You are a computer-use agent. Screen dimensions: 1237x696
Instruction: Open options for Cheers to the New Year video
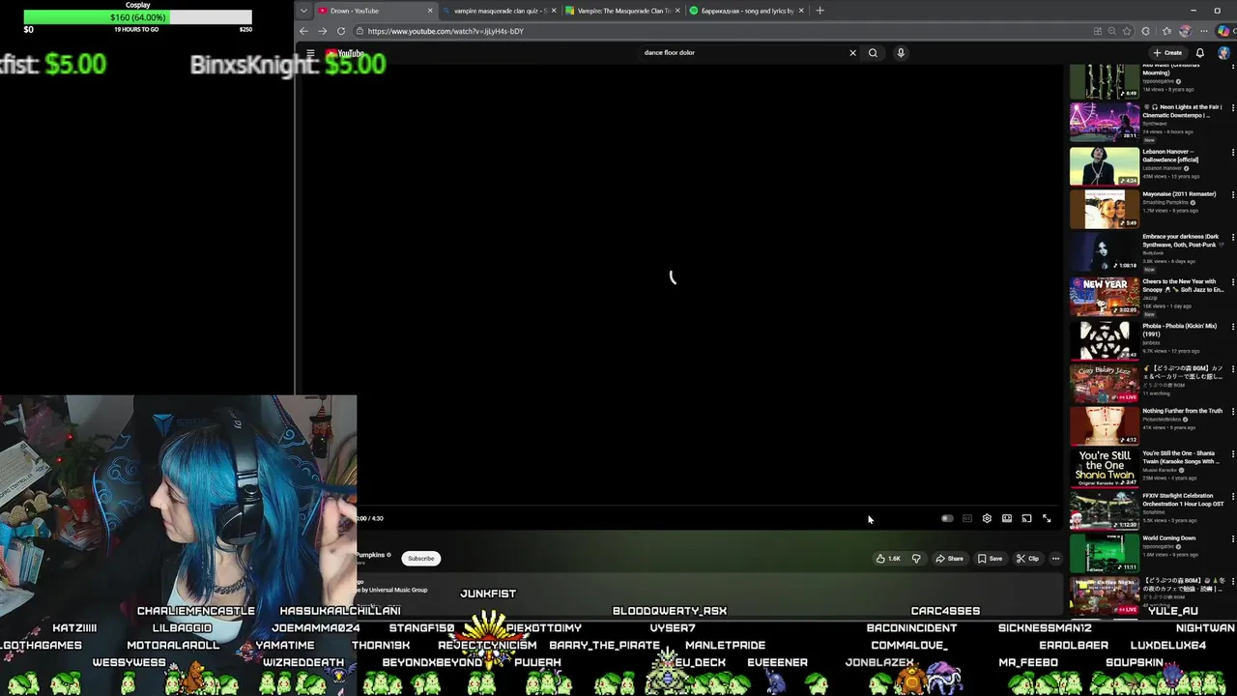point(1233,282)
